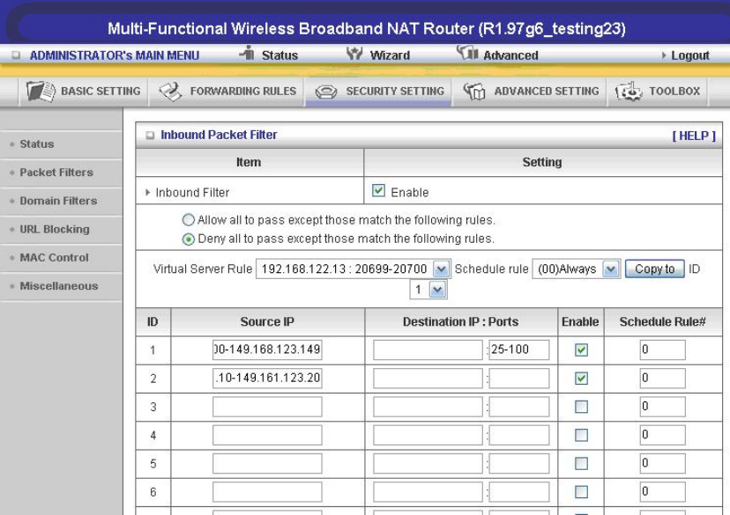Viewport: 730px width, 515px height.
Task: Click the square icon beside Inbound Packet Filter
Action: click(x=150, y=136)
